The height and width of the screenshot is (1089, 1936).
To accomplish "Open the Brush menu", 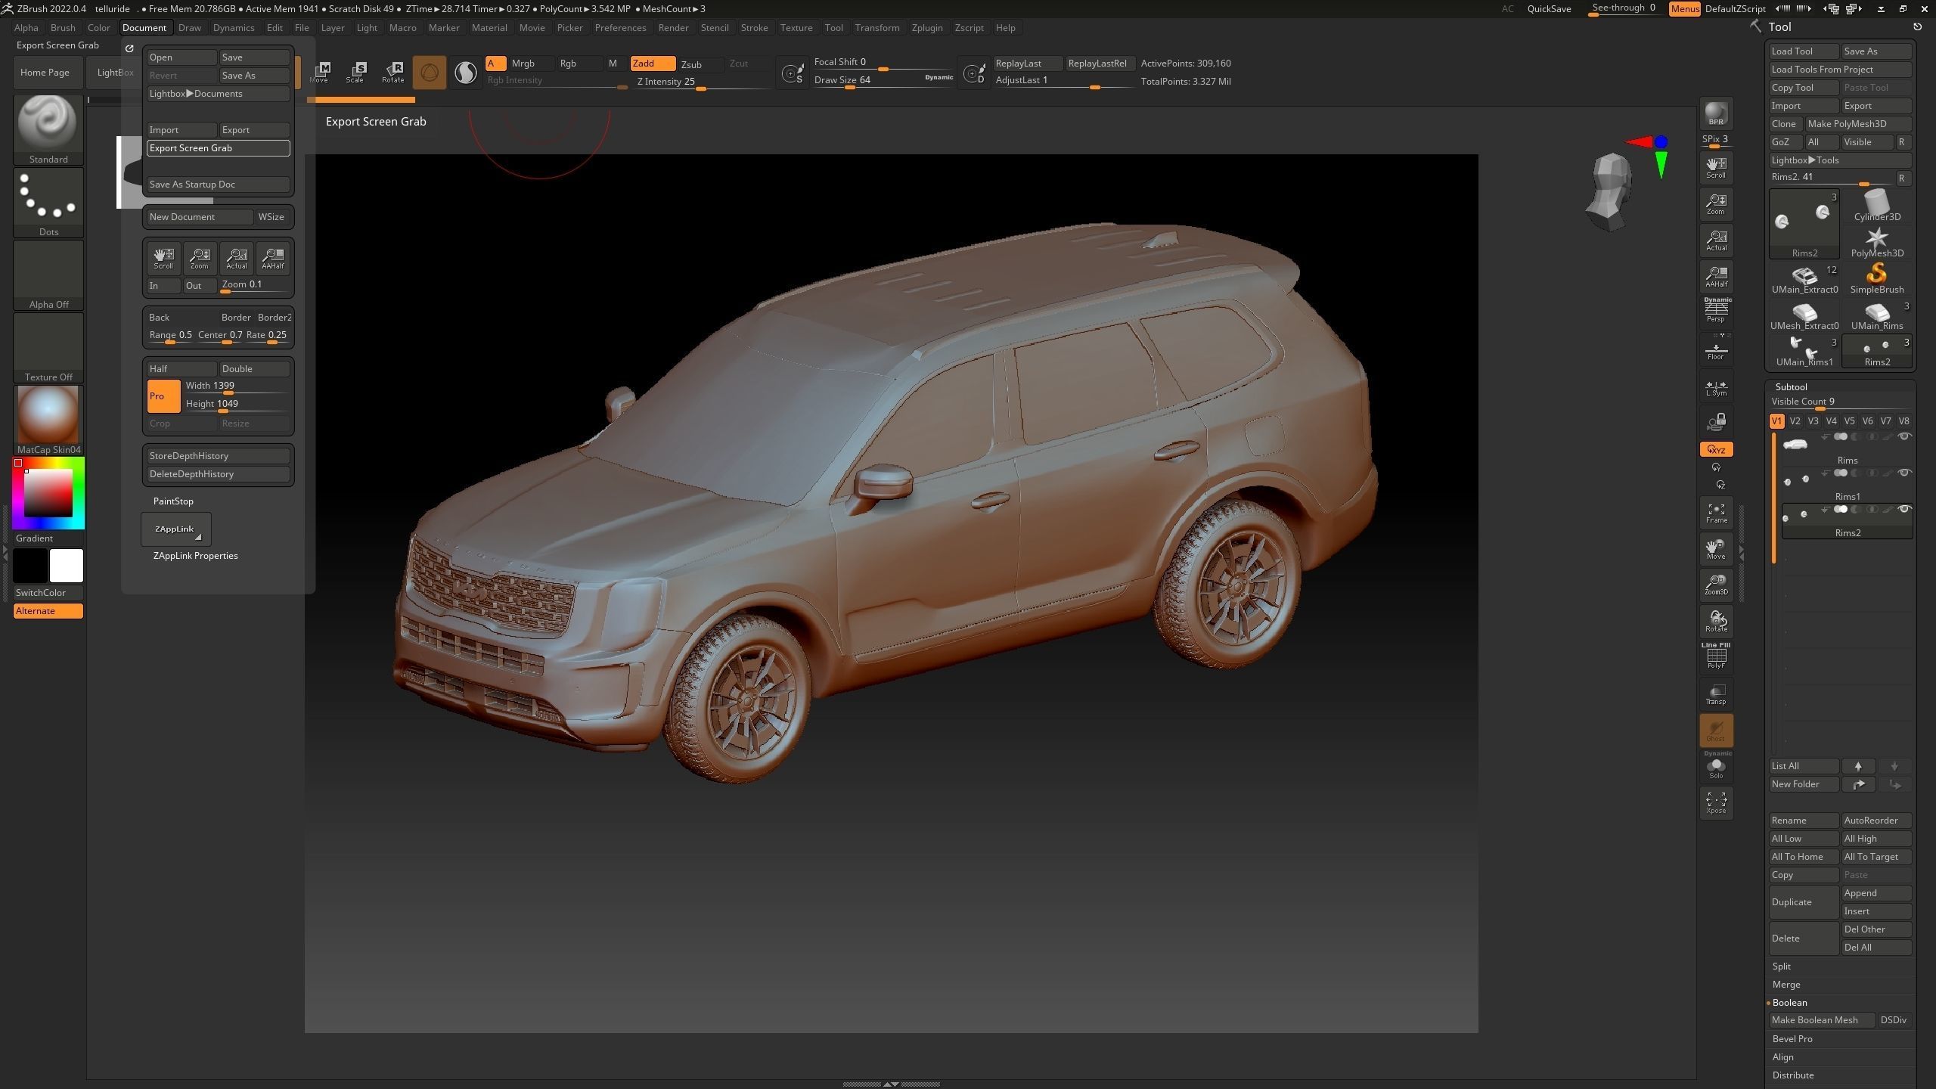I will [x=63, y=27].
